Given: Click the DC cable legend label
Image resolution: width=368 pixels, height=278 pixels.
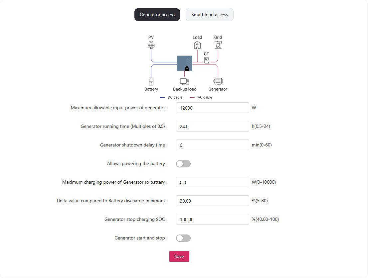Looking at the screenshot, I should (175, 97).
